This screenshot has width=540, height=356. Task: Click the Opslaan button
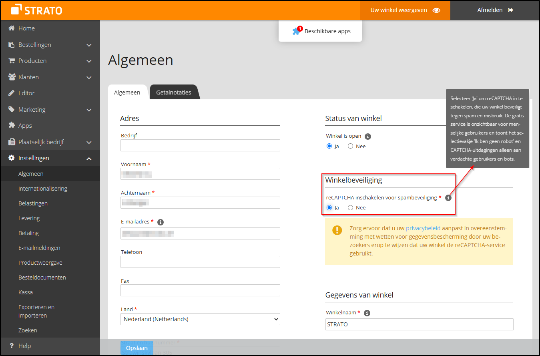tap(137, 348)
